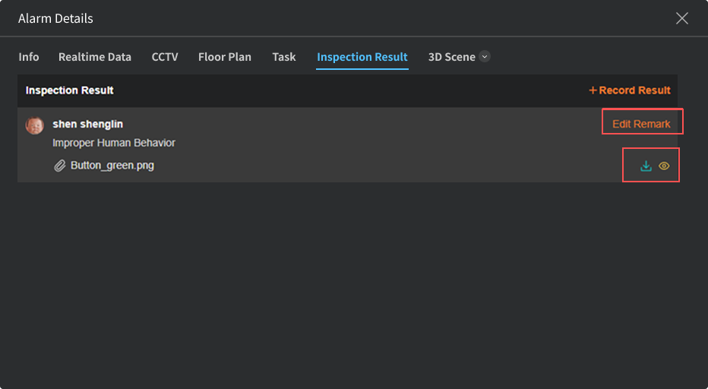Open the Realtime Data tab
The width and height of the screenshot is (708, 389).
click(x=95, y=57)
